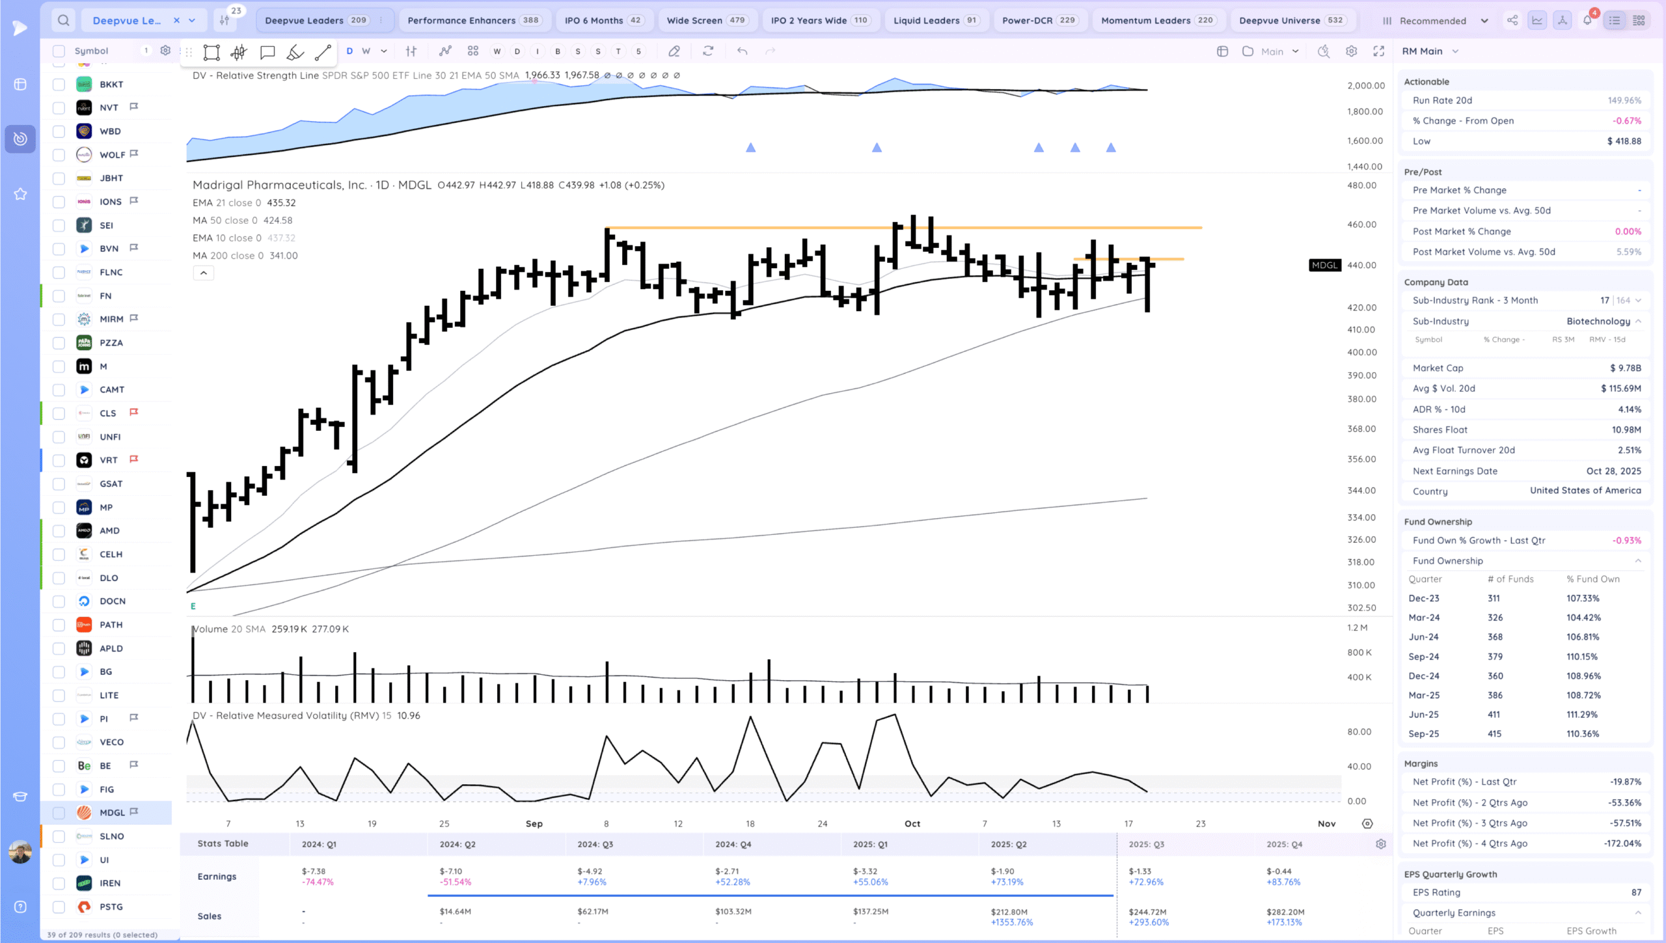Click the eraser icon in chart toolbar

[x=674, y=51]
